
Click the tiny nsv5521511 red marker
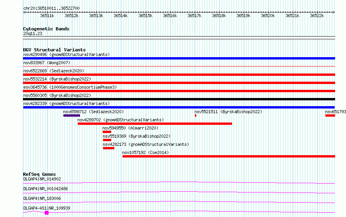[x=196, y=115]
